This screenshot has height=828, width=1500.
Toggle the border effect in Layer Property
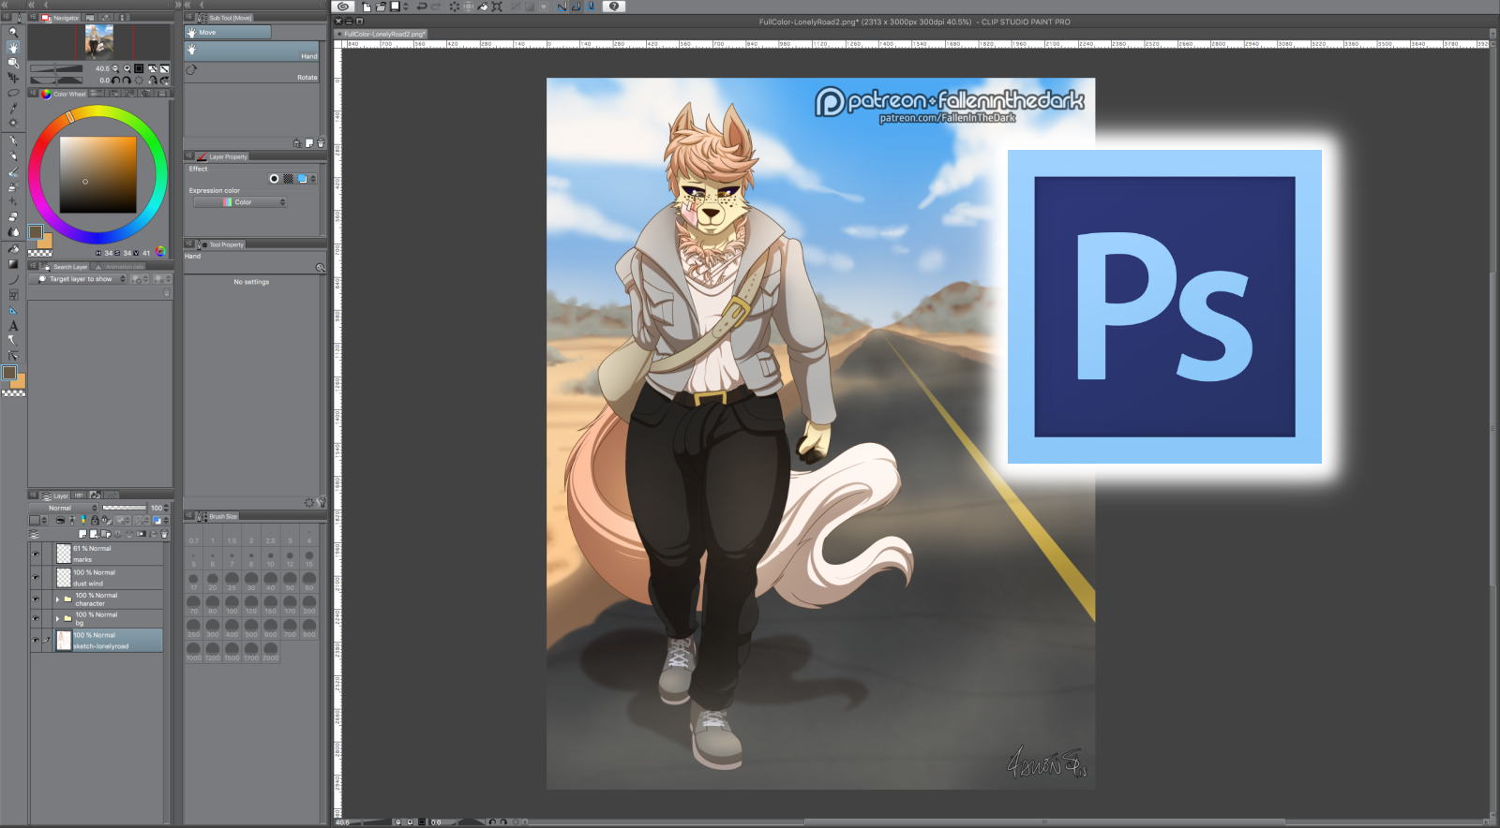(x=274, y=178)
